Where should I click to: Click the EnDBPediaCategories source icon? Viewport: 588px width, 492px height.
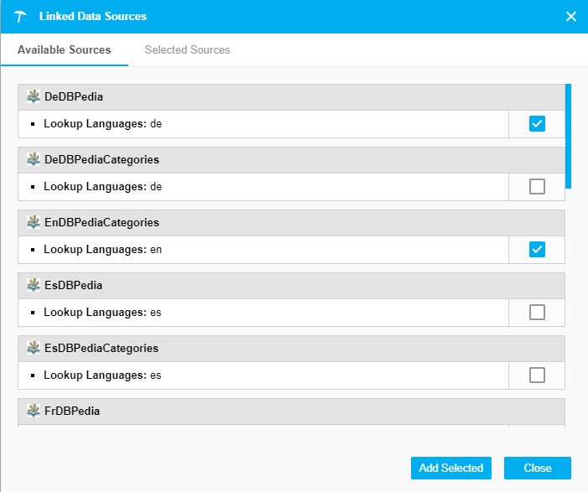pyautogui.click(x=34, y=222)
